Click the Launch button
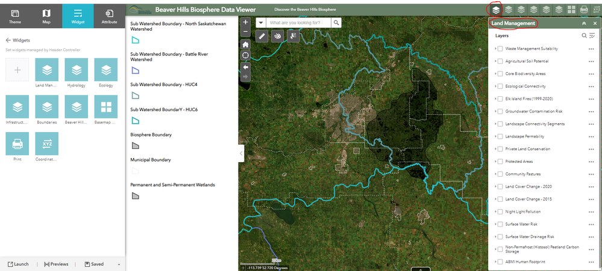Image resolution: width=602 pixels, height=271 pixels. (18, 264)
